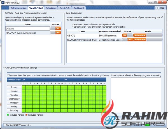
Task: Click the orange Excluded Periods legend swatch
Action: point(27,115)
